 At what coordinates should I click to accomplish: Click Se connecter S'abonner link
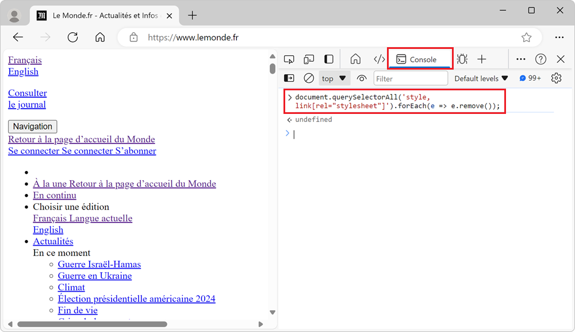[x=82, y=151]
